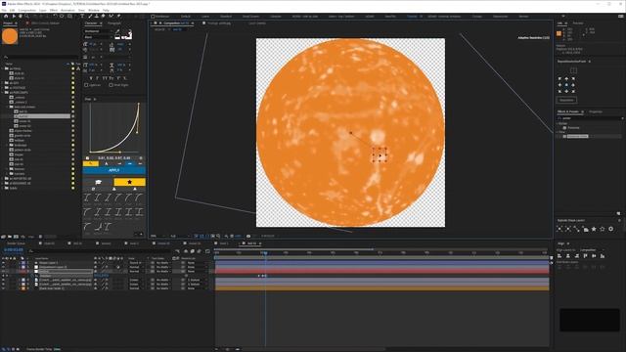Image resolution: width=626 pixels, height=352 pixels.
Task: Toggle visibility of Dark Gray Solid layer
Action: point(3,288)
